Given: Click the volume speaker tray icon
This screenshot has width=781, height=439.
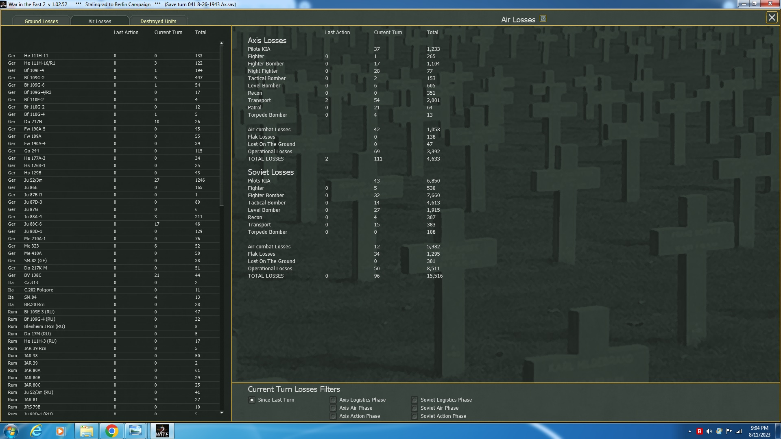Looking at the screenshot, I should tap(709, 431).
